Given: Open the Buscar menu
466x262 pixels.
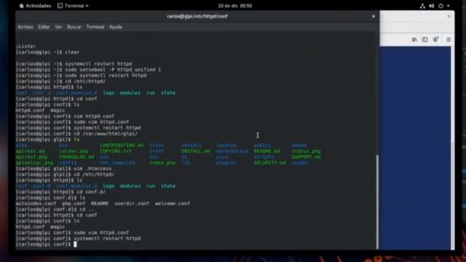Looking at the screenshot, I should [x=74, y=27].
